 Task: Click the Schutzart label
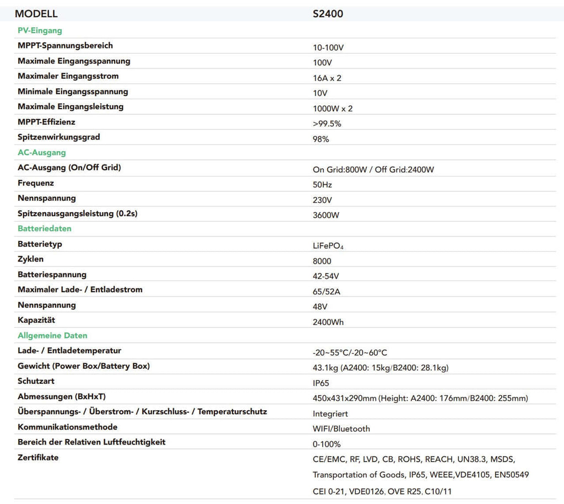click(x=36, y=381)
